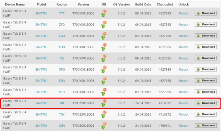Click build date 24.04.2015 in BRI row
This screenshot has height=131, width=221.
pyautogui.click(x=143, y=103)
